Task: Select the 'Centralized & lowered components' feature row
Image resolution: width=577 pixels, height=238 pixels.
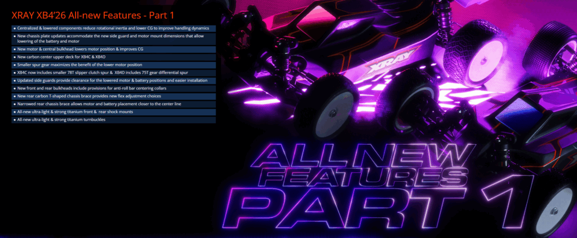Action: (113, 28)
